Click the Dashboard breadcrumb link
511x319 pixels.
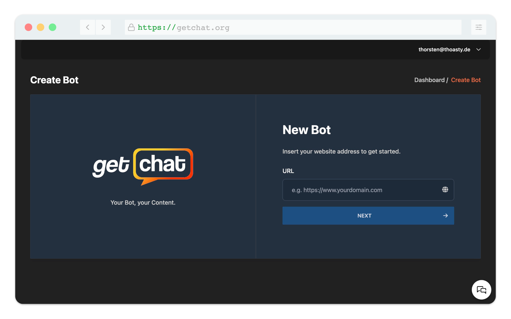coord(428,80)
